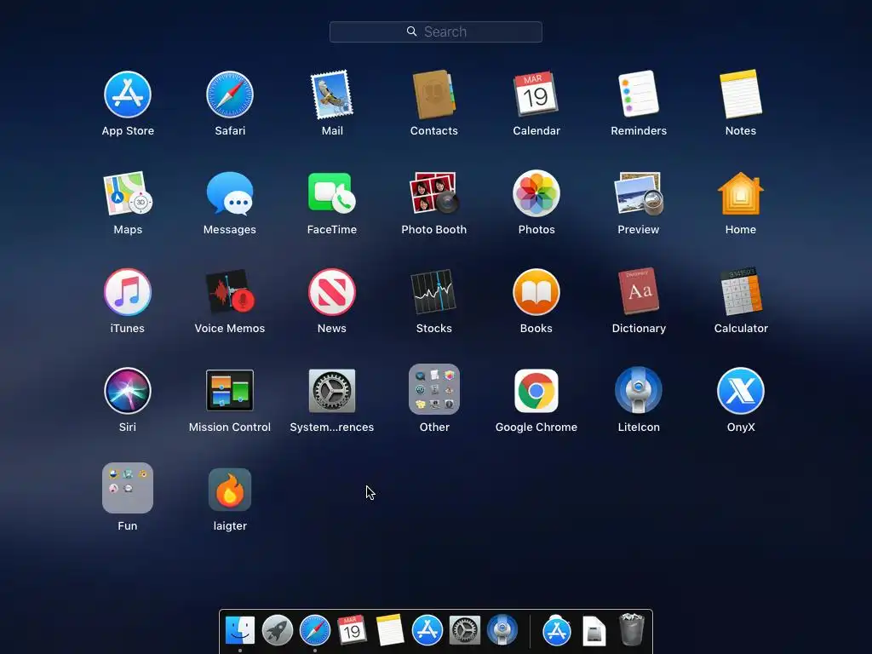
Task: Open the Trash in the Dock
Action: click(x=632, y=630)
